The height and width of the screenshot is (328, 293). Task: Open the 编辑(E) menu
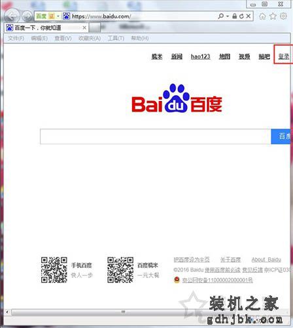click(x=39, y=38)
